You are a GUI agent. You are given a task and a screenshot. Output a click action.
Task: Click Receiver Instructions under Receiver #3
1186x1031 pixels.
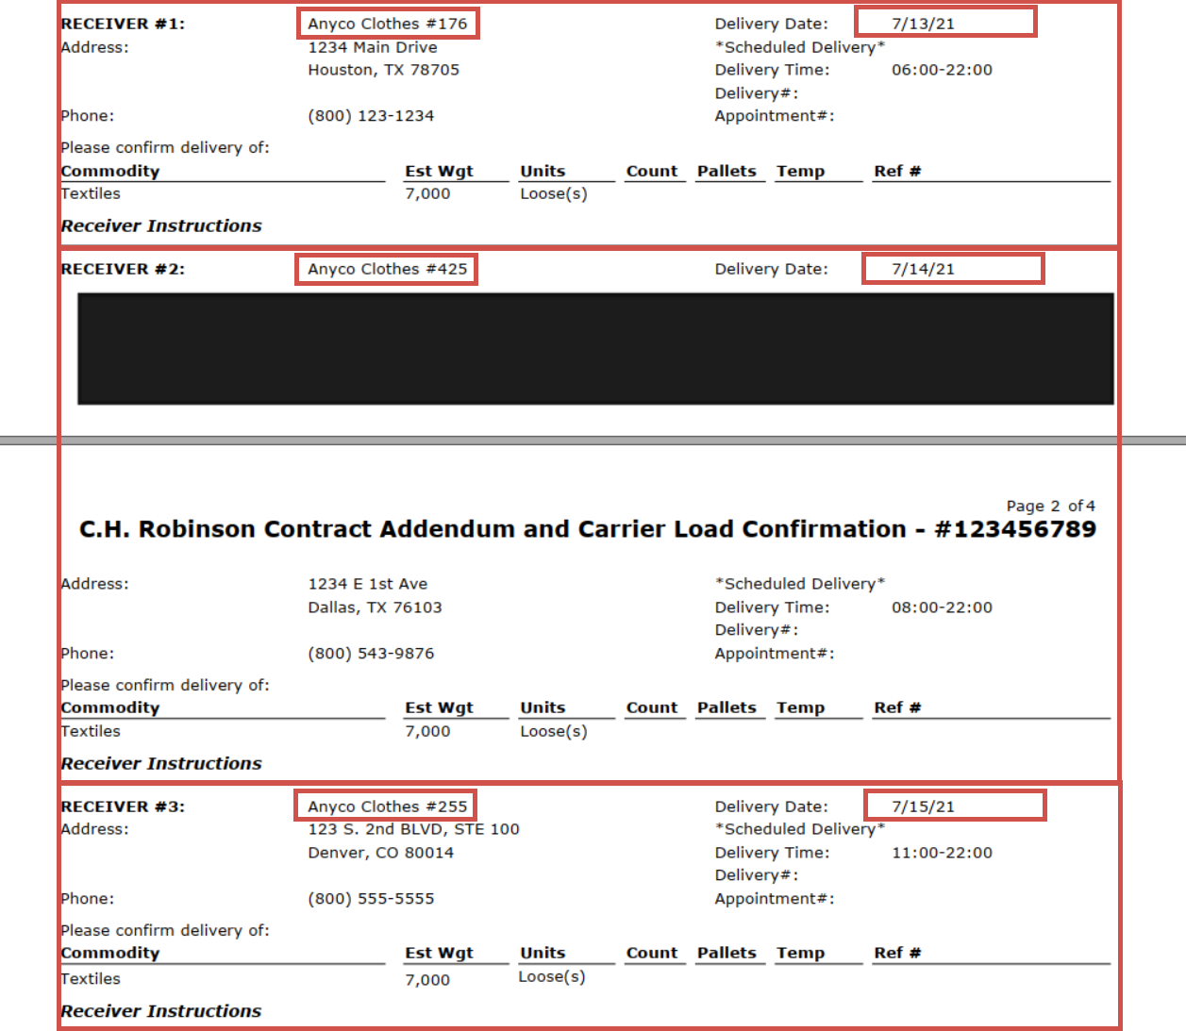coord(161,1011)
